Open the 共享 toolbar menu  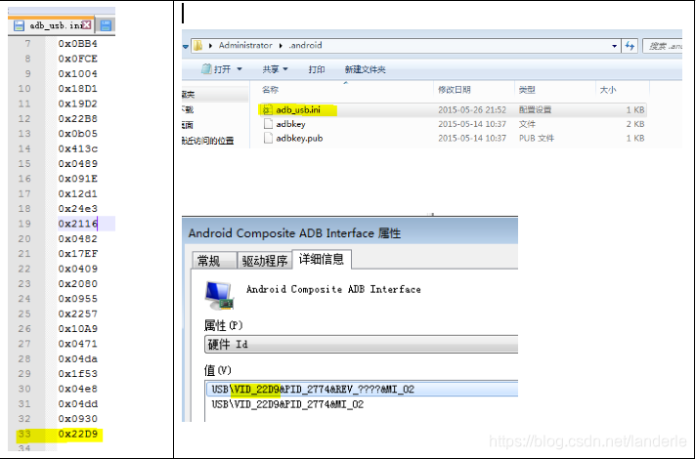(x=275, y=69)
